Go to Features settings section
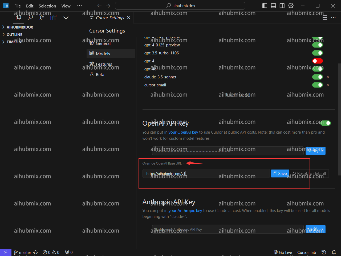Viewport: 341px width, 256px height. click(x=111, y=64)
